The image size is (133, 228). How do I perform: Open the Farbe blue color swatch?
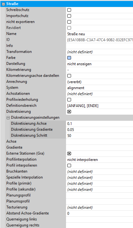click(69, 58)
